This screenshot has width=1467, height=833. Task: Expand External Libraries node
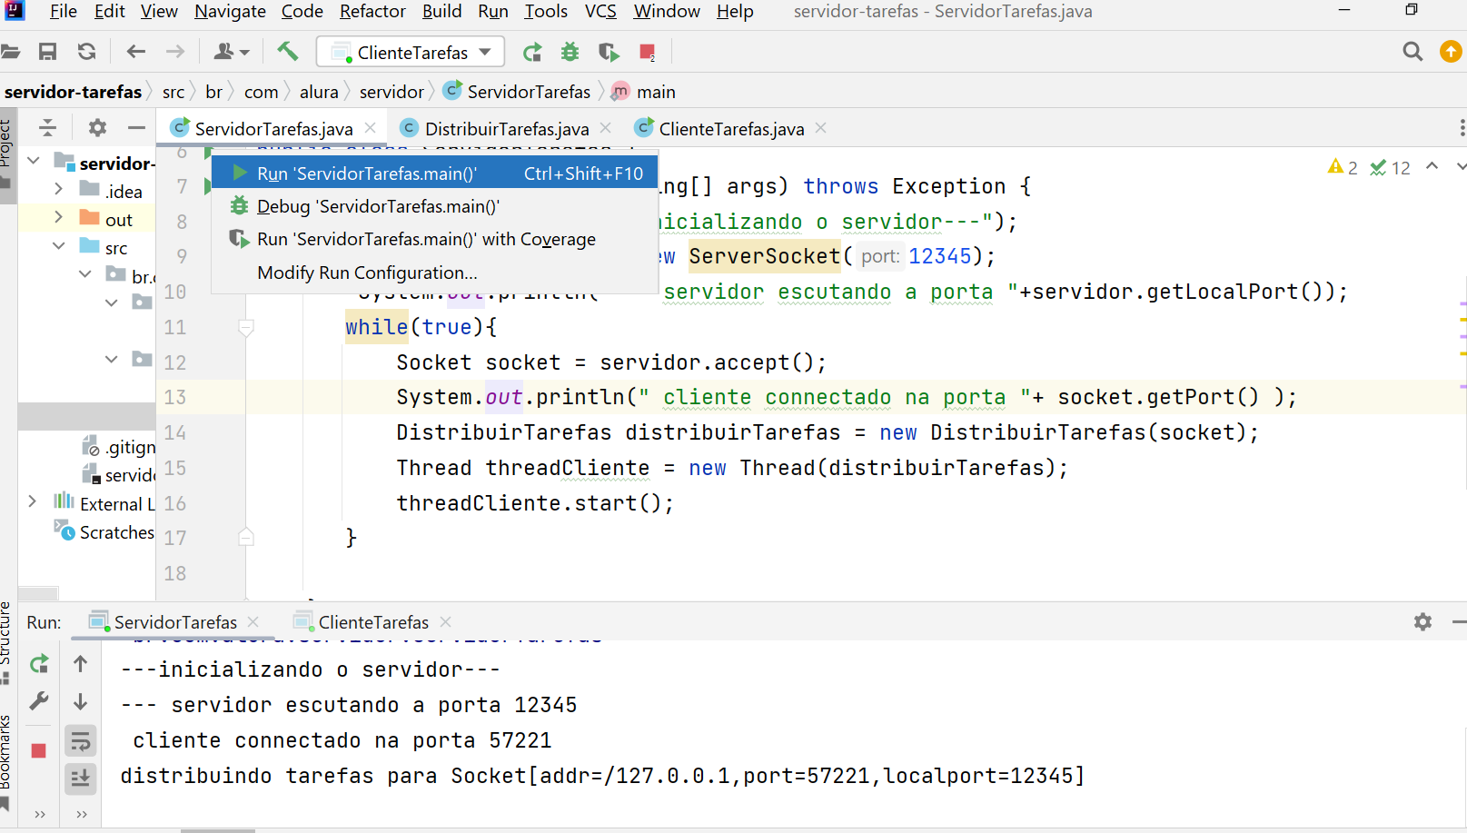click(33, 501)
